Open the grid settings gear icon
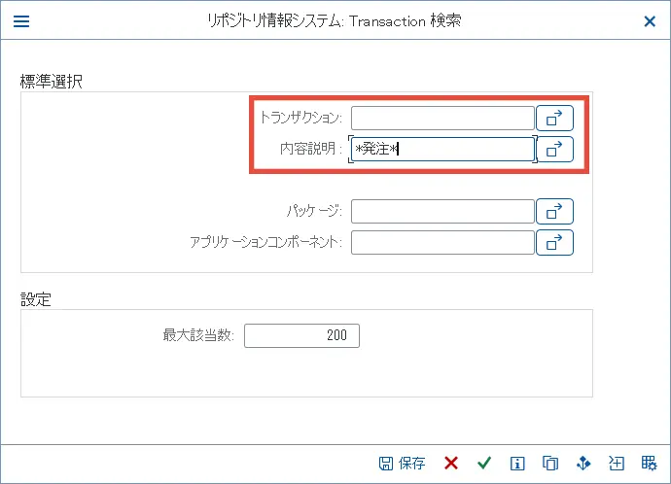671x484 pixels. (x=650, y=464)
